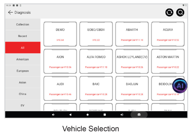Image resolution: width=192 pixels, height=136 pixels.
Task: Select the BAIC vehicle tile
Action: 96,88
